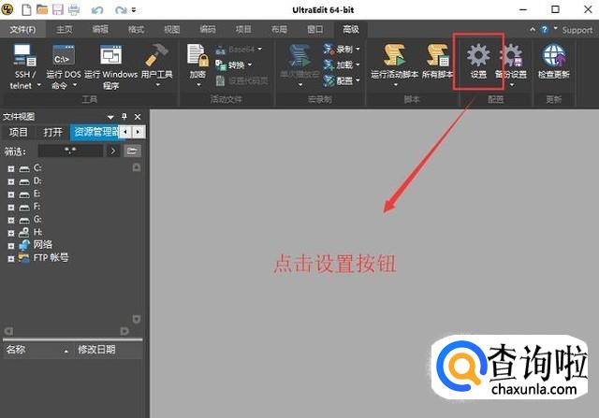599x418 pixels.
Task: Open the 文件(F) menu tab
Action: [x=22, y=29]
